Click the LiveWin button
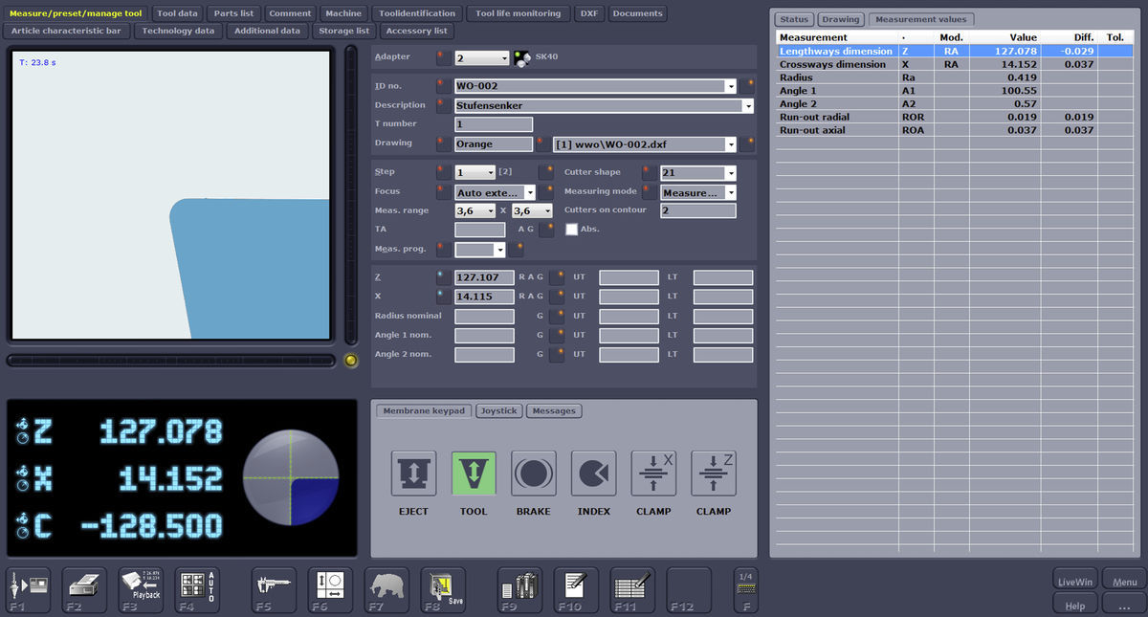The image size is (1148, 617). 1074,580
